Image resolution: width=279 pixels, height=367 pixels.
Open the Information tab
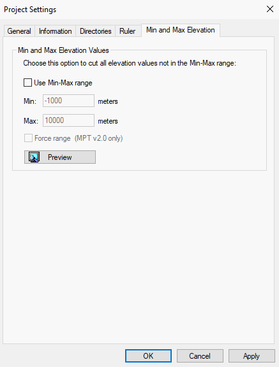(56, 31)
